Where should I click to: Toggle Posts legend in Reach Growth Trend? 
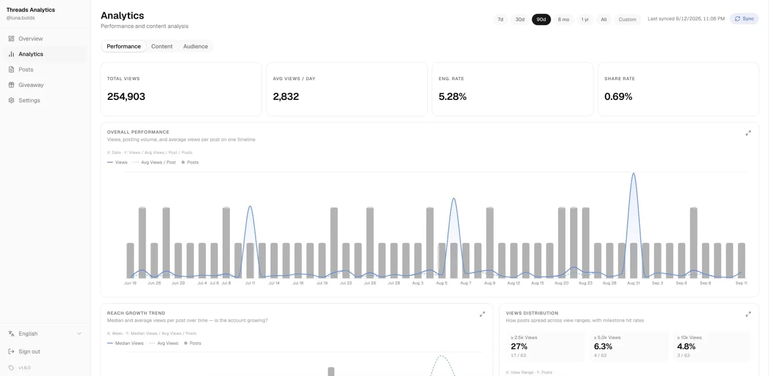(x=193, y=343)
